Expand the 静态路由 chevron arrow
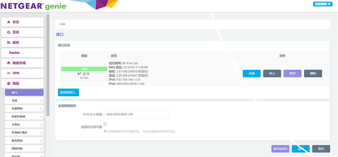The image size is (338, 157). pyautogui.click(x=41, y=141)
